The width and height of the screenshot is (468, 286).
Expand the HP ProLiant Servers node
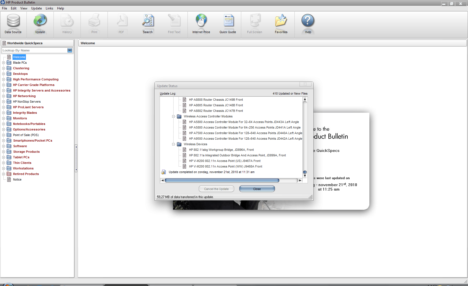3,107
